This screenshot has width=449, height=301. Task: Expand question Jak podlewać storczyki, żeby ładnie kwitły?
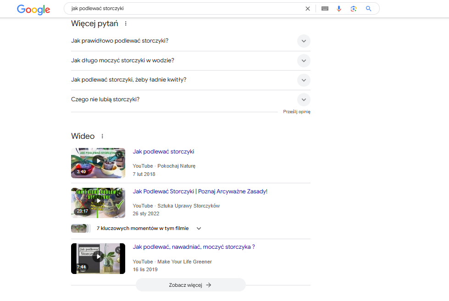coord(304,80)
